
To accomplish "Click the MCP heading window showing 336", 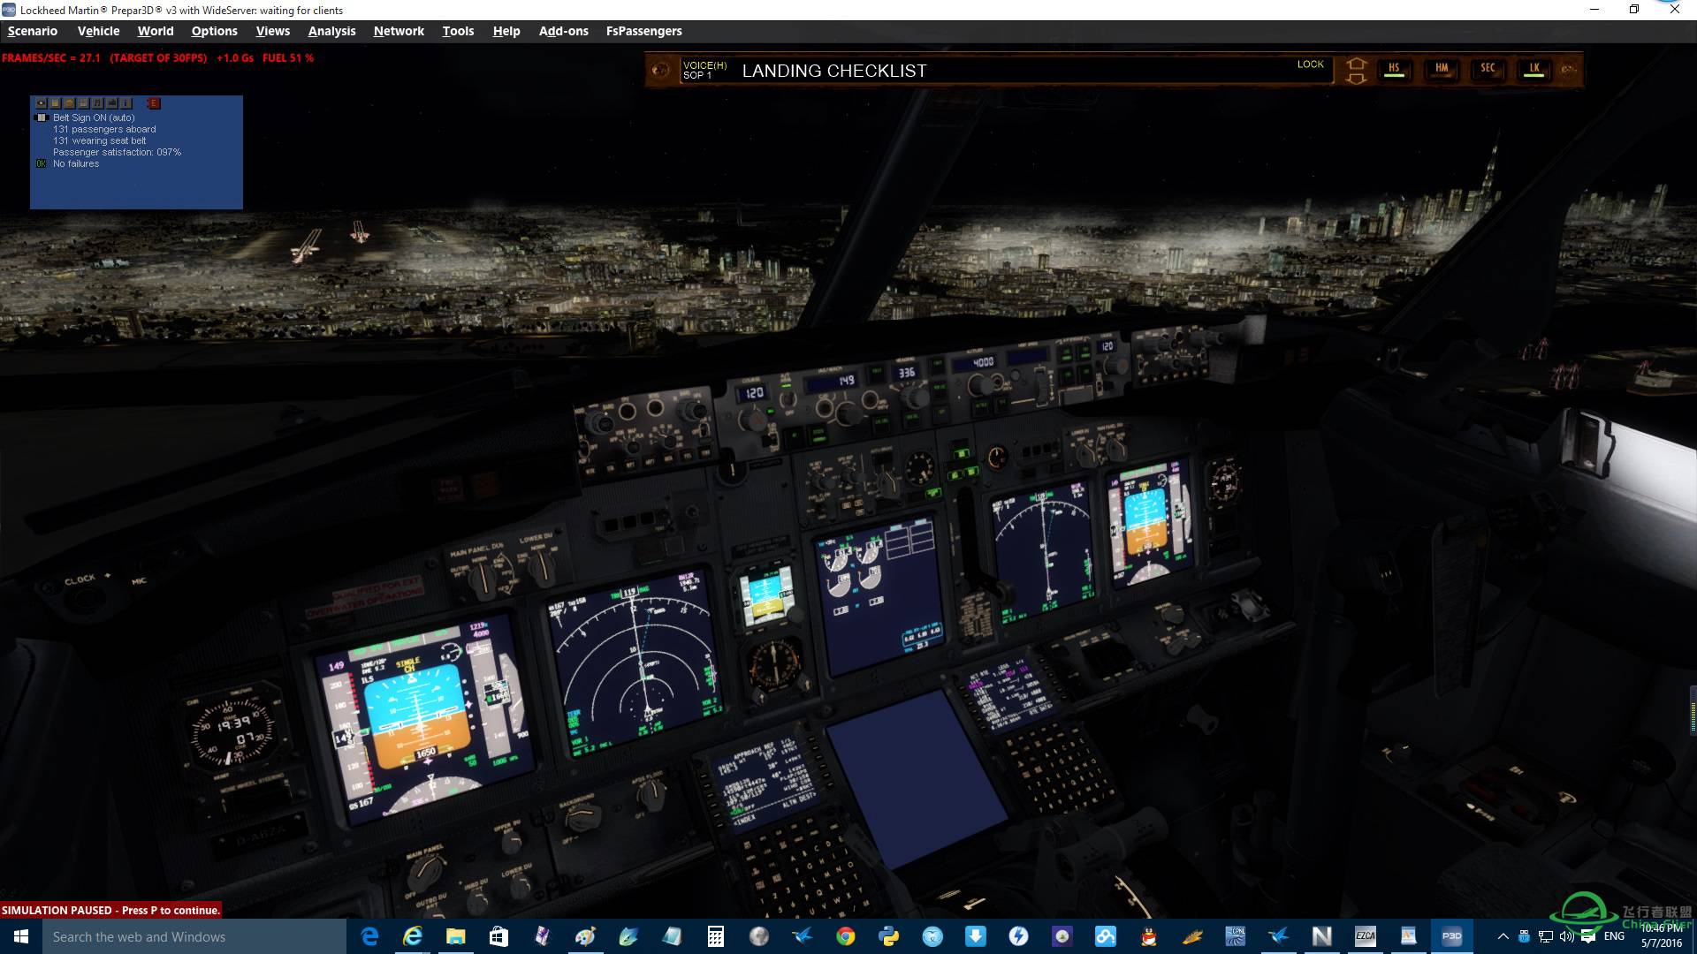I will pyautogui.click(x=906, y=373).
